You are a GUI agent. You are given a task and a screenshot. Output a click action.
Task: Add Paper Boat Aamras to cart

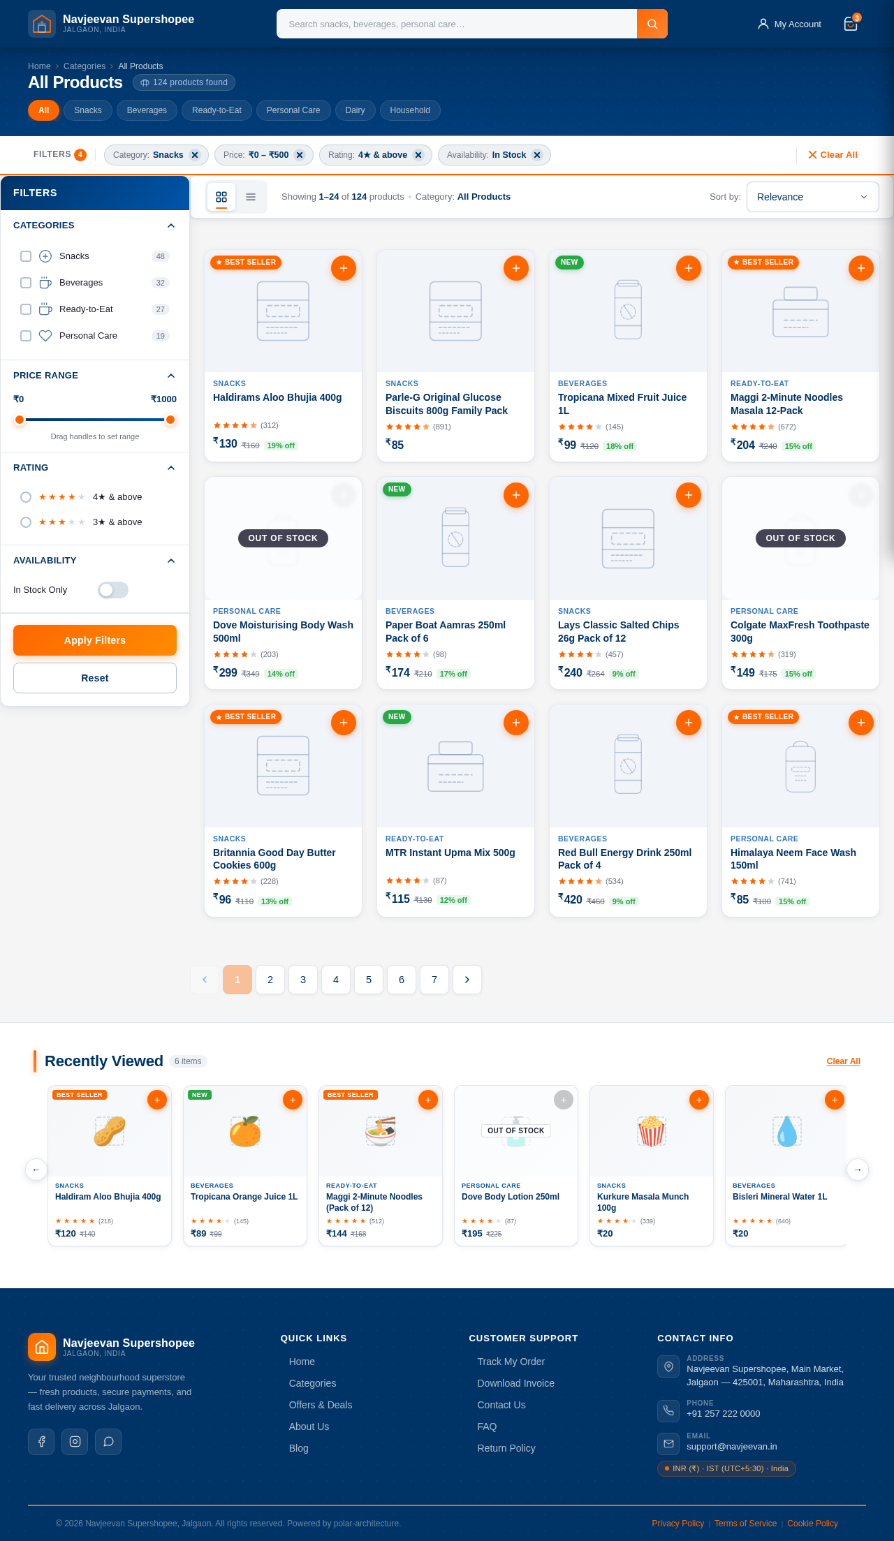[x=516, y=495]
